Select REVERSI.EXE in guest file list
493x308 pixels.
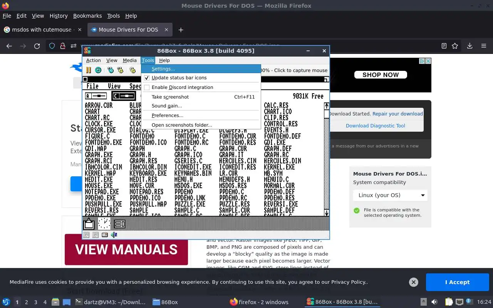pos(281,204)
